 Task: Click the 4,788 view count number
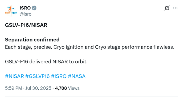click(x=61, y=88)
